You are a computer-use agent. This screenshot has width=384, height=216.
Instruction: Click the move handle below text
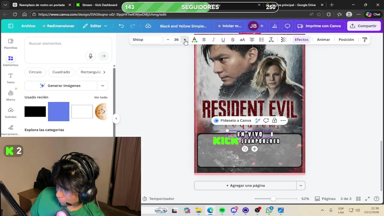(x=254, y=149)
